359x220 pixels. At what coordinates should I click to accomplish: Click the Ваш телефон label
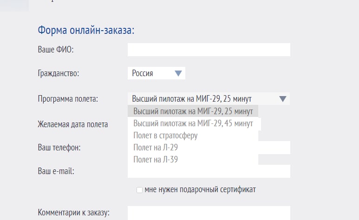[x=59, y=148]
